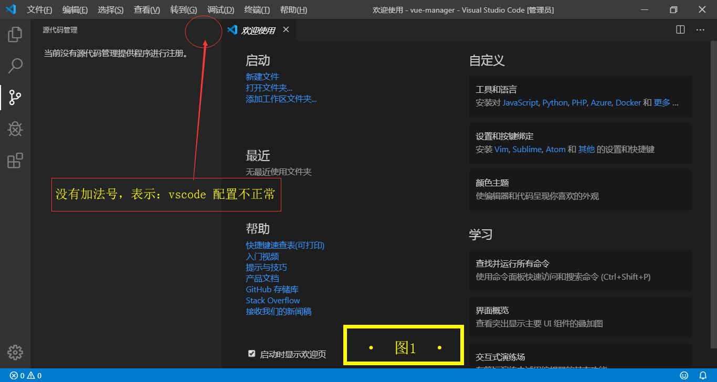Click the split editor icon

680,30
